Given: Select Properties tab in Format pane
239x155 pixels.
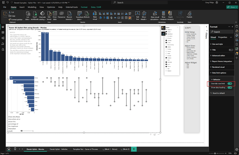Looking at the screenshot, I should click(222, 37).
